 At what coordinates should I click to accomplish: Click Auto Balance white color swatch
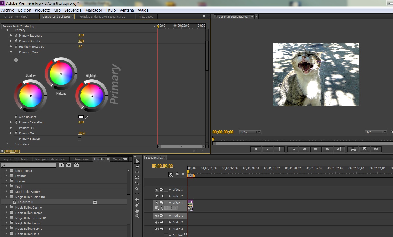[81, 117]
